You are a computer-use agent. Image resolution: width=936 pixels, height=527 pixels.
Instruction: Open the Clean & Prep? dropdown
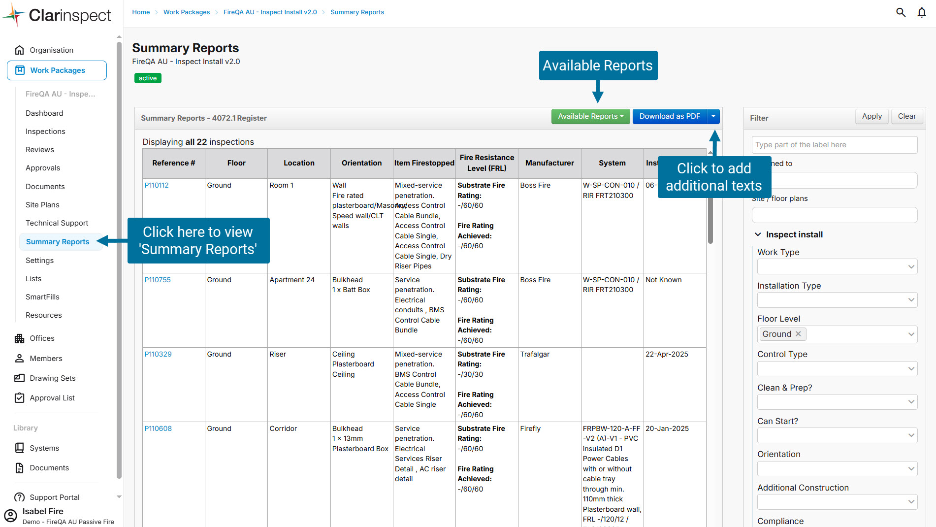pyautogui.click(x=837, y=402)
